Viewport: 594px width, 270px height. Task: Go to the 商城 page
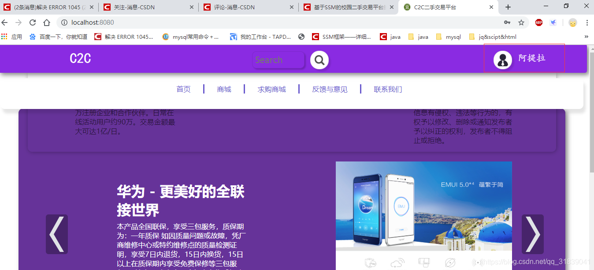pos(224,89)
